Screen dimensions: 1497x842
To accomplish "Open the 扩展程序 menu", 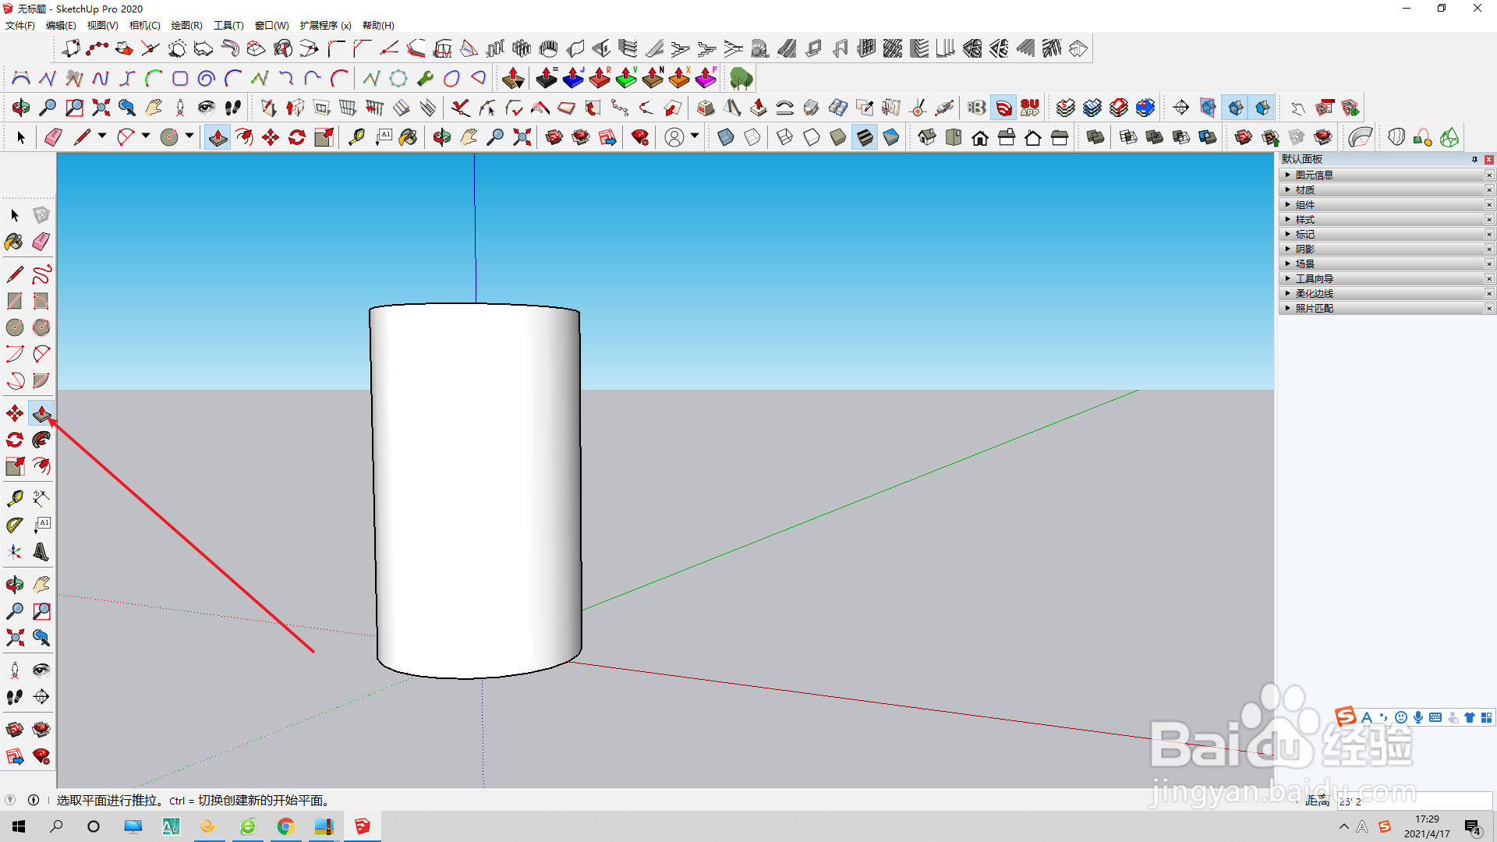I will pos(324,25).
